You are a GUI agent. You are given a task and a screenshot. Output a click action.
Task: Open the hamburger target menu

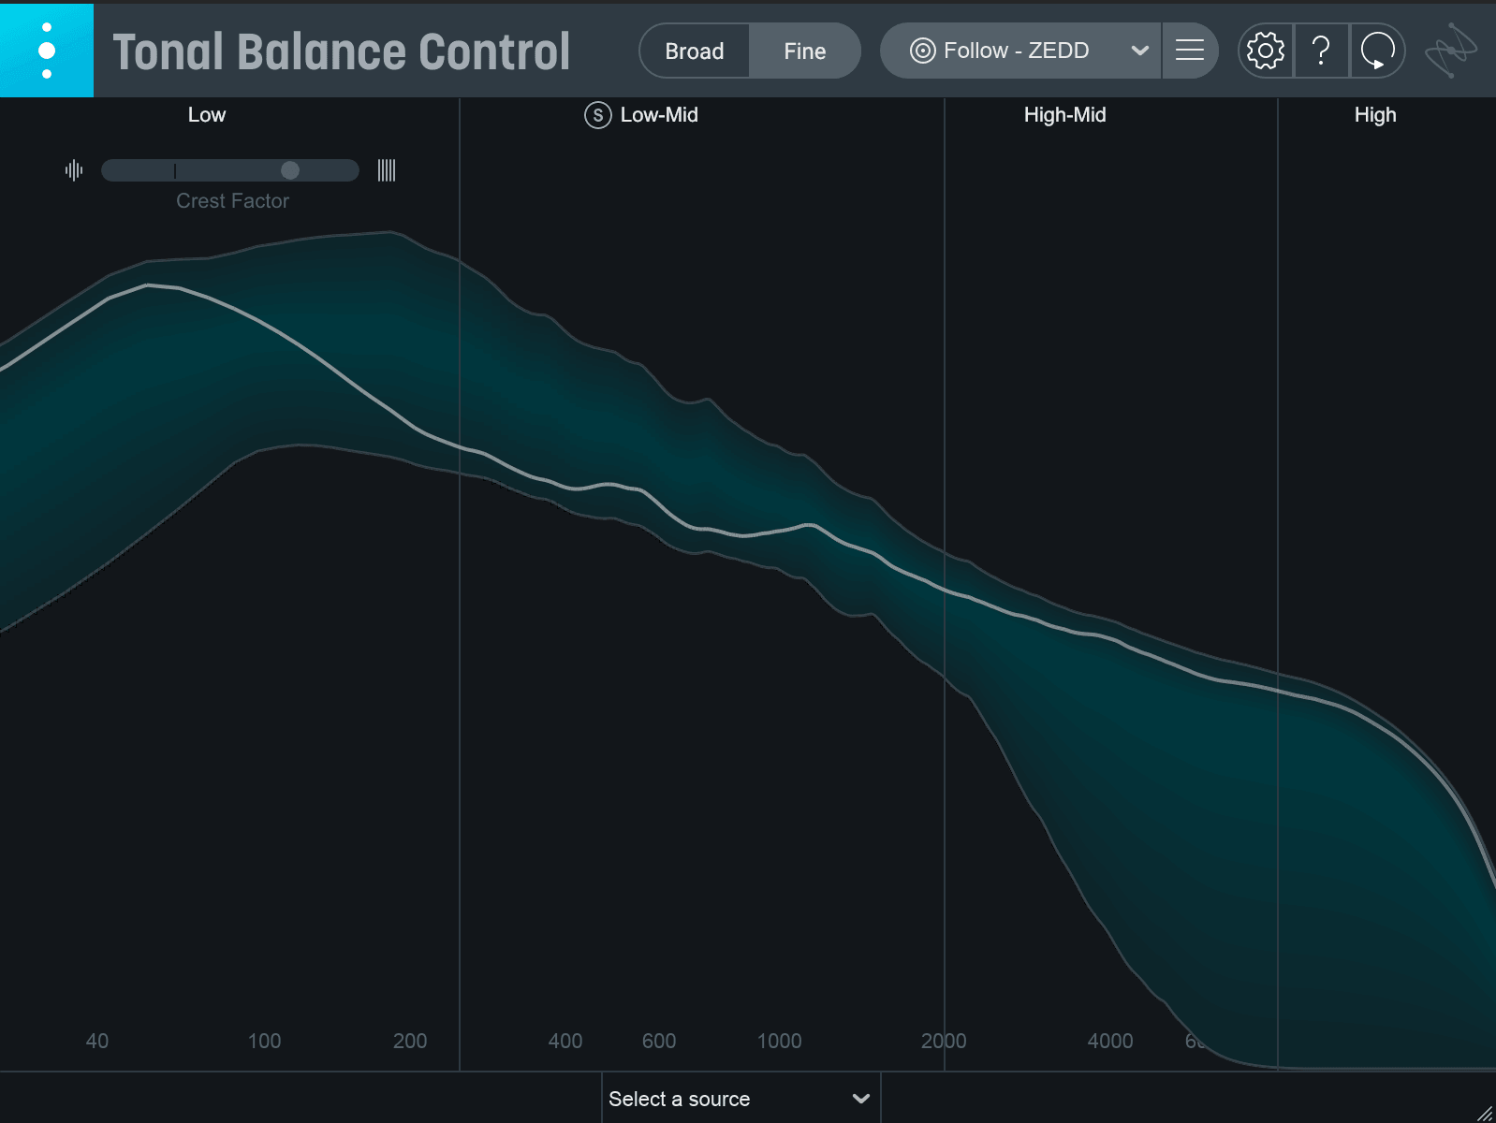(x=1190, y=51)
